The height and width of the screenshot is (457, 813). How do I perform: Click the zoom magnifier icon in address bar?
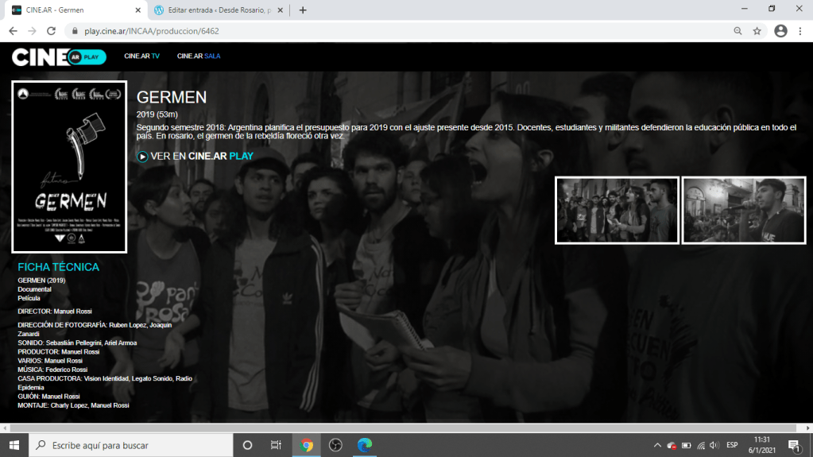coord(738,31)
